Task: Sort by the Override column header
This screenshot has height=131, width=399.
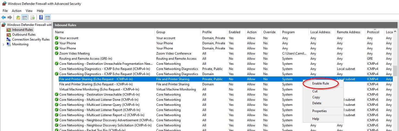Action: tap(271, 32)
